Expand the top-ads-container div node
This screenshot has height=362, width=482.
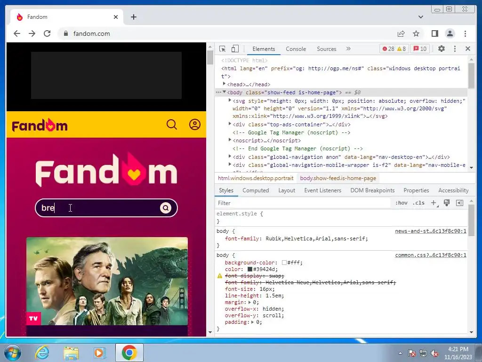click(230, 124)
